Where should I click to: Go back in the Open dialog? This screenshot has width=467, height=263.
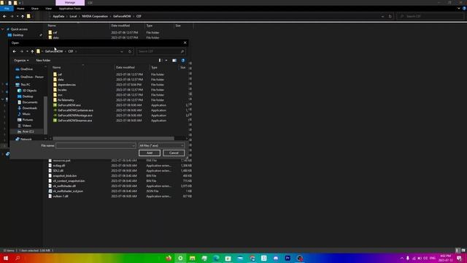pyautogui.click(x=15, y=51)
